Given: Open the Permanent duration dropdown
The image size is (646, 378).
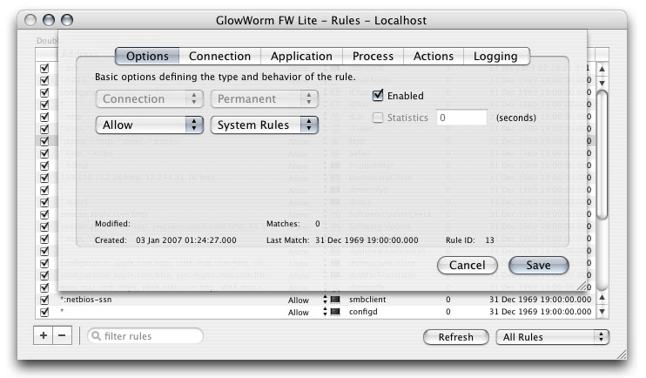Looking at the screenshot, I should pyautogui.click(x=264, y=99).
